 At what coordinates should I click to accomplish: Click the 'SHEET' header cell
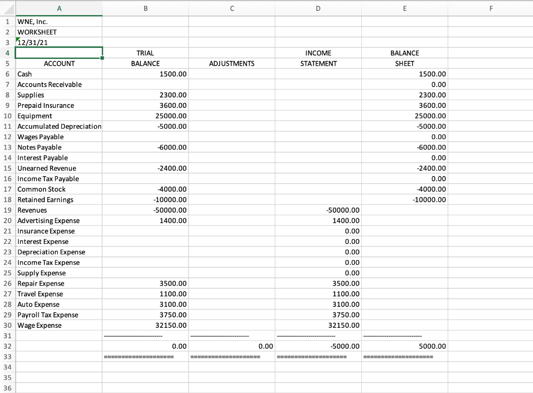tap(404, 64)
